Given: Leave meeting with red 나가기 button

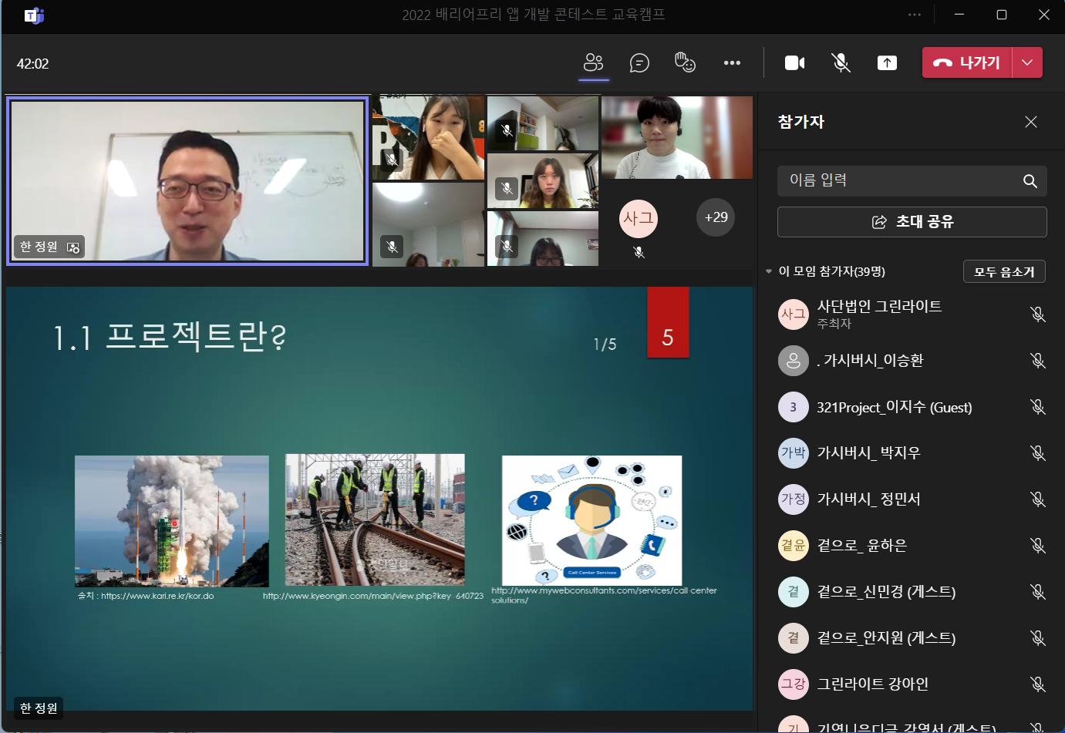Looking at the screenshot, I should 967,62.
